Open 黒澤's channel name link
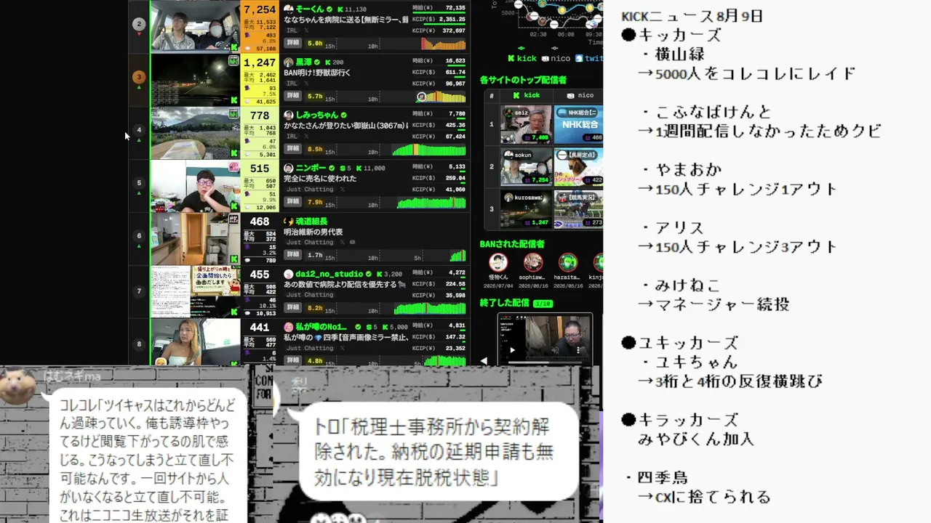Viewport: 931px width, 523px height. coord(304,62)
